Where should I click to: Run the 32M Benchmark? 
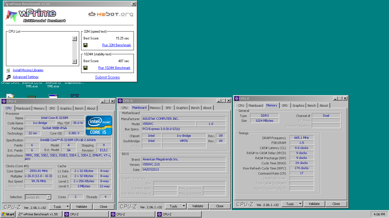116,45
